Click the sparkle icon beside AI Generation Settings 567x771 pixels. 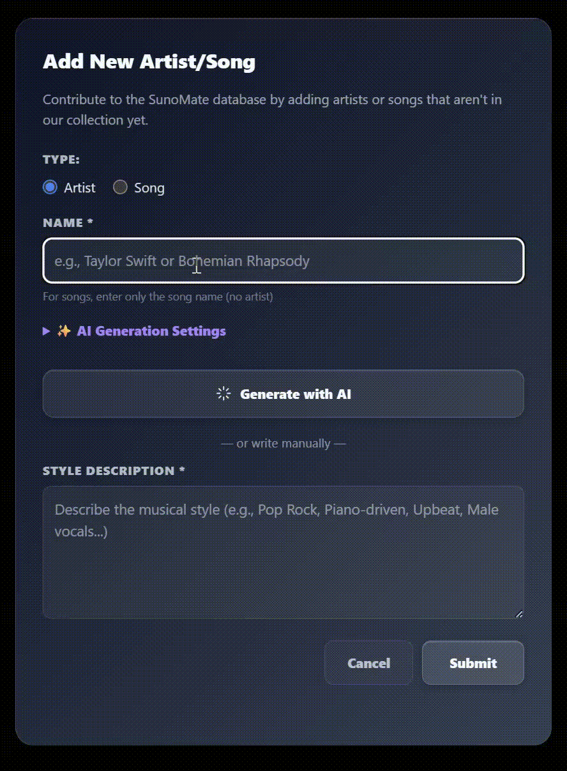coord(64,331)
